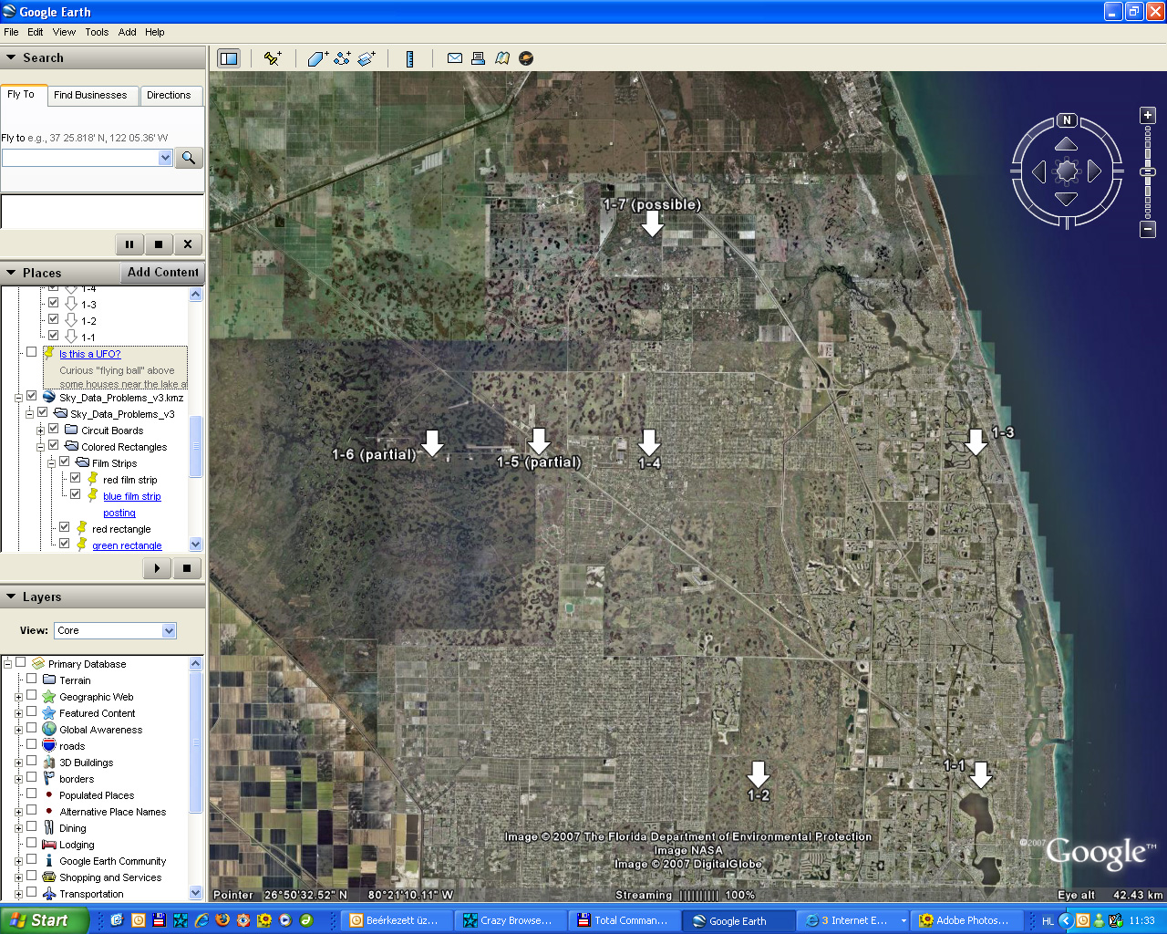Click the Add Content button
1167x934 pixels.
[162, 272]
